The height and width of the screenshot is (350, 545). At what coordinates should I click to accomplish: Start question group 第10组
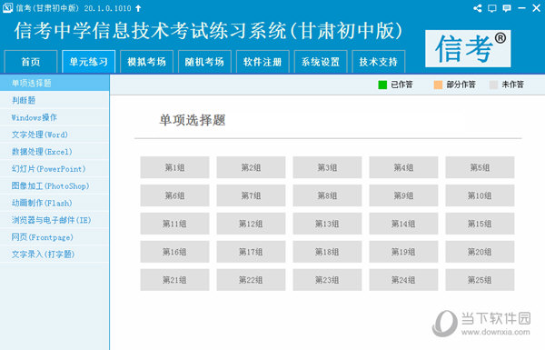point(480,195)
